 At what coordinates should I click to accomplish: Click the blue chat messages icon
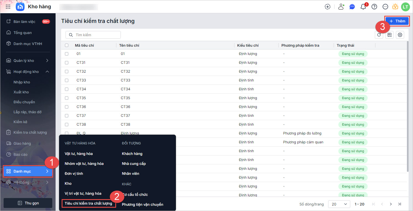click(352, 7)
